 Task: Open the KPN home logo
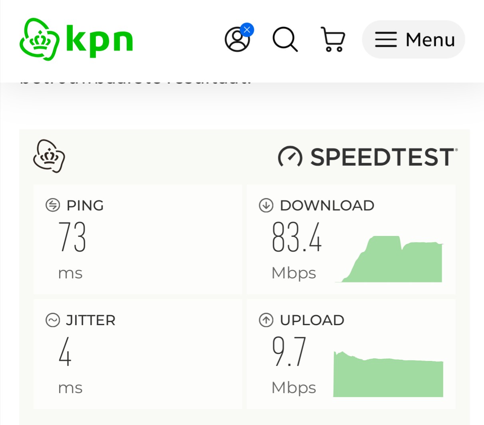[x=76, y=39]
